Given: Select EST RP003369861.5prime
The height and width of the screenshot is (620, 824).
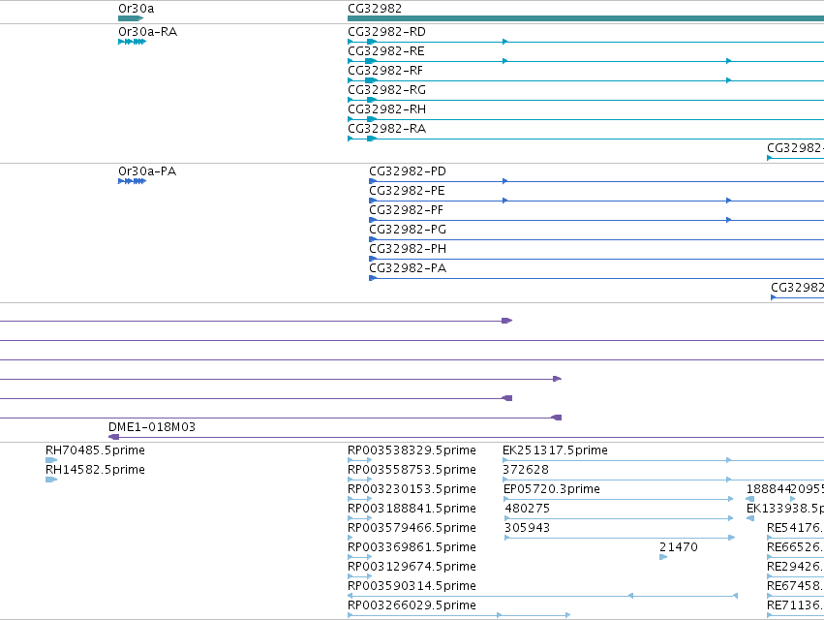Looking at the screenshot, I should (412, 547).
